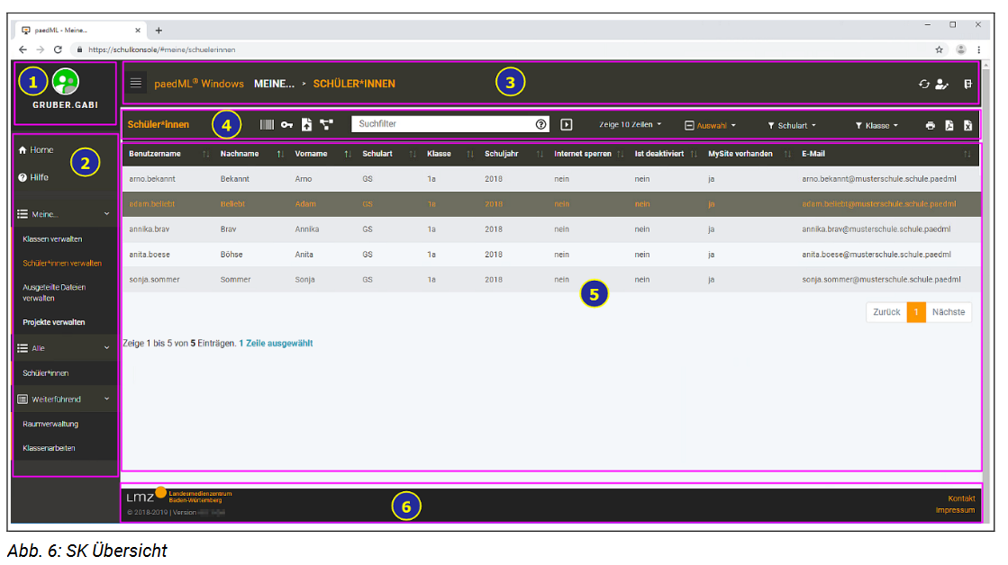
Task: Sort by E-Mail column arrows
Action: (x=967, y=154)
